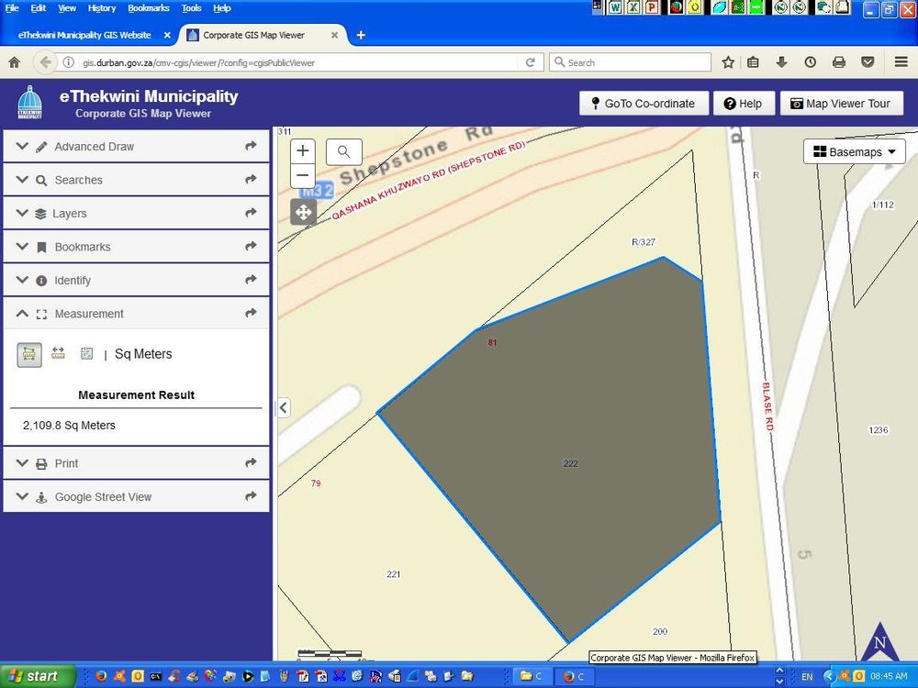Screen dimensions: 918x688
Task: Expand the Searches panel
Action: tap(136, 180)
